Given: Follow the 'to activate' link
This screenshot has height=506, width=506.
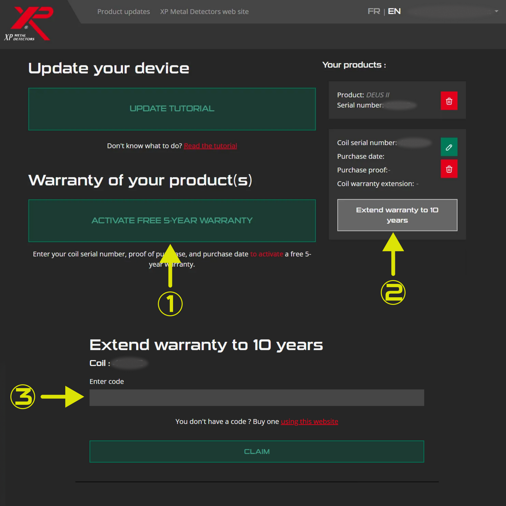Looking at the screenshot, I should pos(267,254).
